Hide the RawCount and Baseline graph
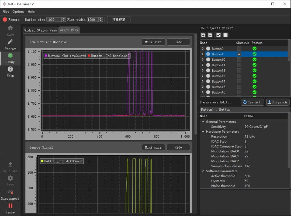The image size is (291, 216). [178, 42]
